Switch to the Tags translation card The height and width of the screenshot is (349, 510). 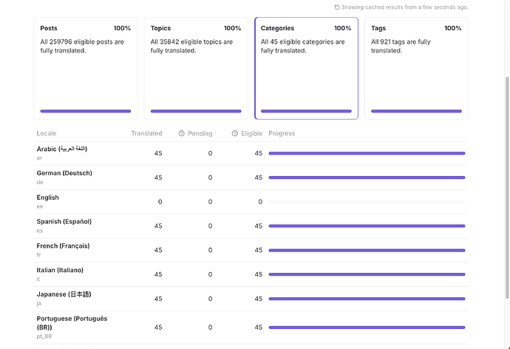[416, 68]
